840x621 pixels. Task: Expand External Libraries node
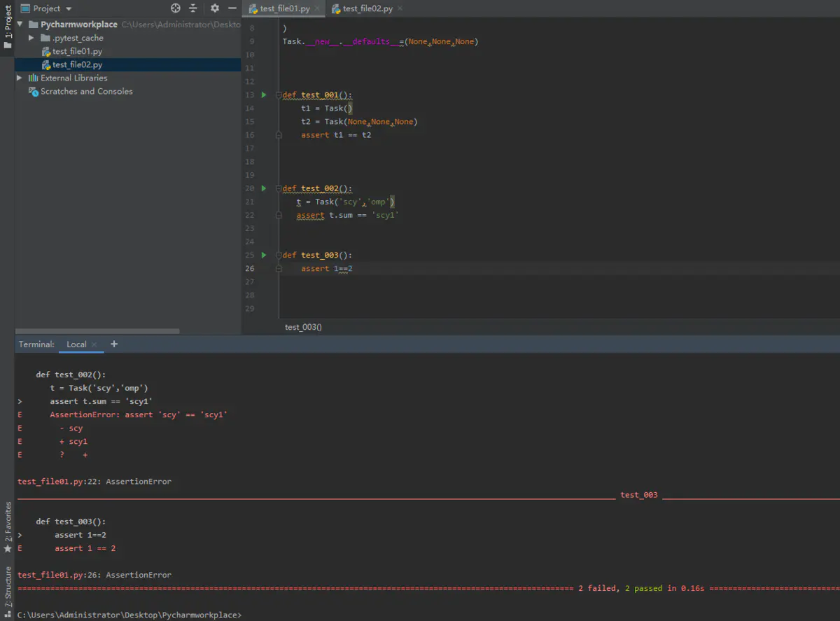20,78
